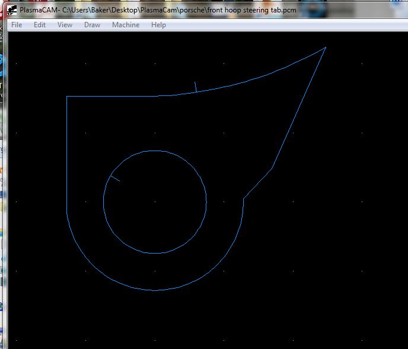This screenshot has height=349, width=408.
Task: Click the PlasmaCAM title bar file path
Action: (179, 10)
